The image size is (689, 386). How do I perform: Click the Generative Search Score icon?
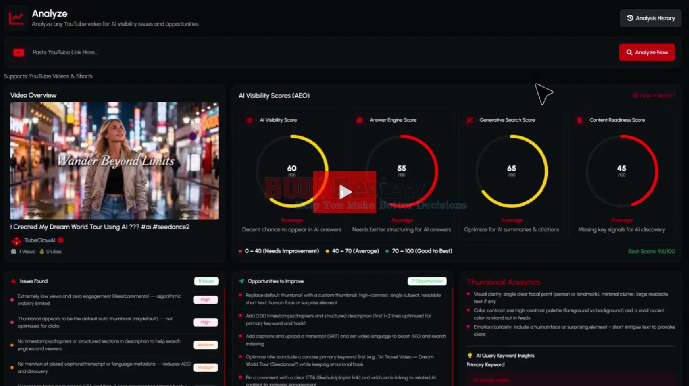[469, 120]
